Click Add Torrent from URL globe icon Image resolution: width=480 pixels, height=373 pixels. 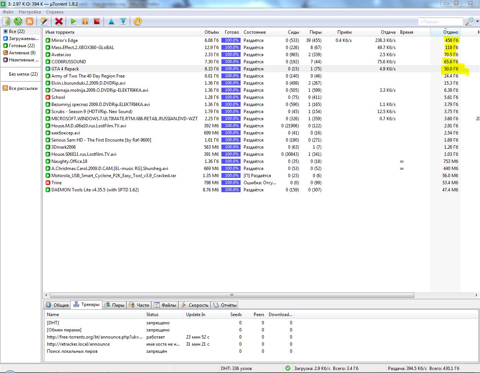click(x=18, y=21)
